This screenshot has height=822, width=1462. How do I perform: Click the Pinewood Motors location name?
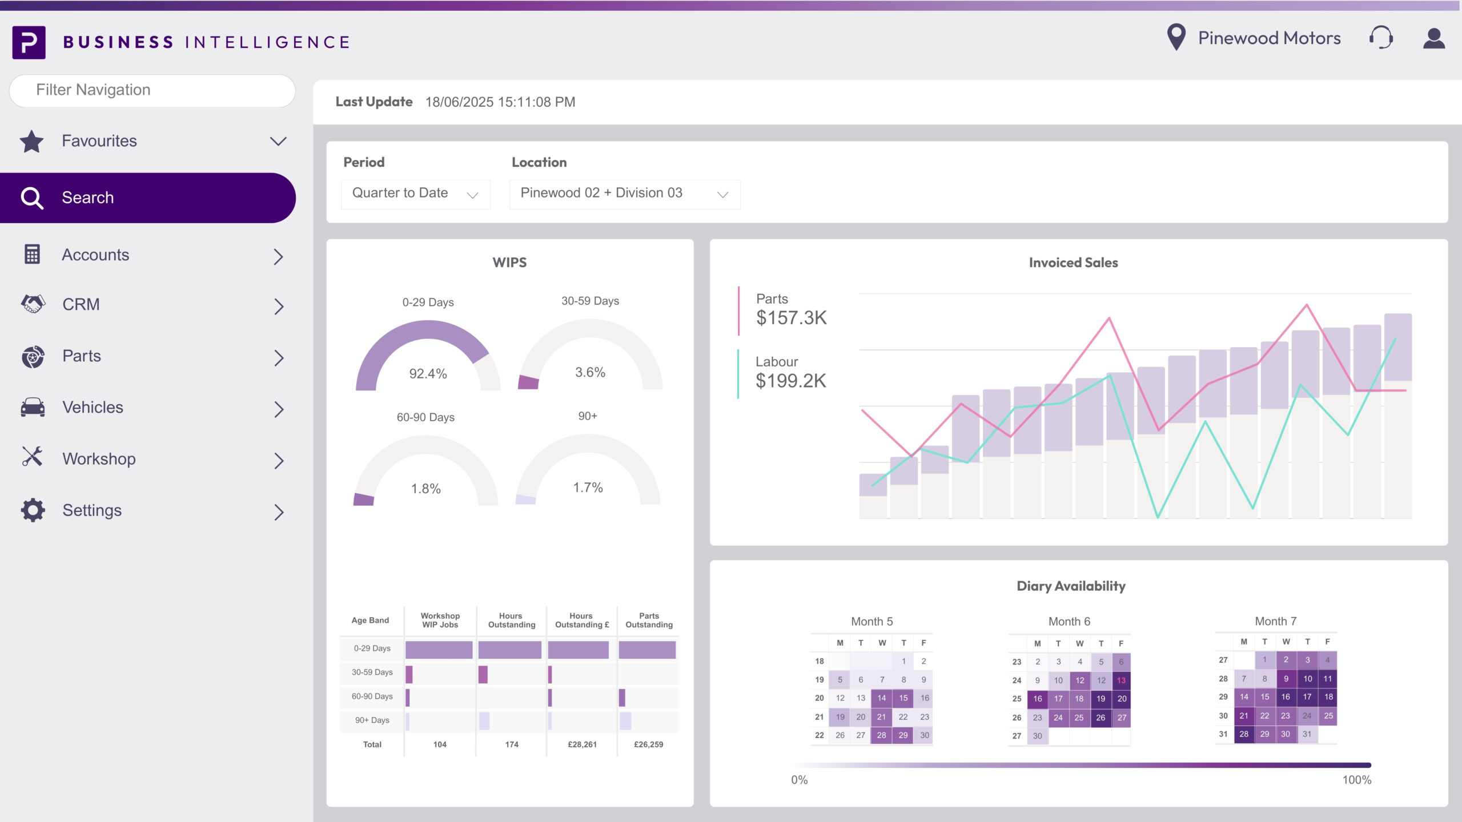[1269, 38]
